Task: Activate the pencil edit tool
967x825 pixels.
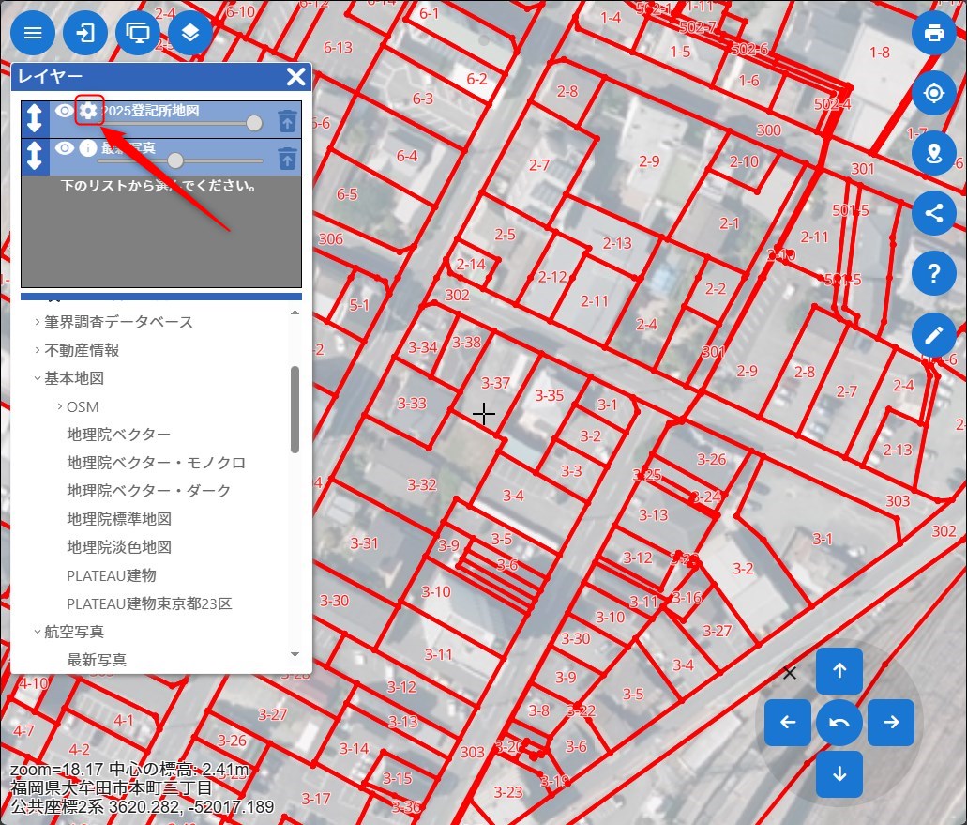Action: [933, 334]
